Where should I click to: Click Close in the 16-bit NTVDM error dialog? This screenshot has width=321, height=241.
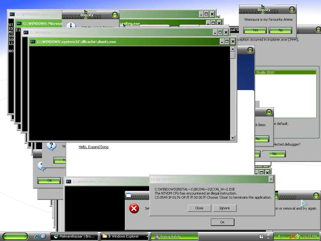click(199, 208)
